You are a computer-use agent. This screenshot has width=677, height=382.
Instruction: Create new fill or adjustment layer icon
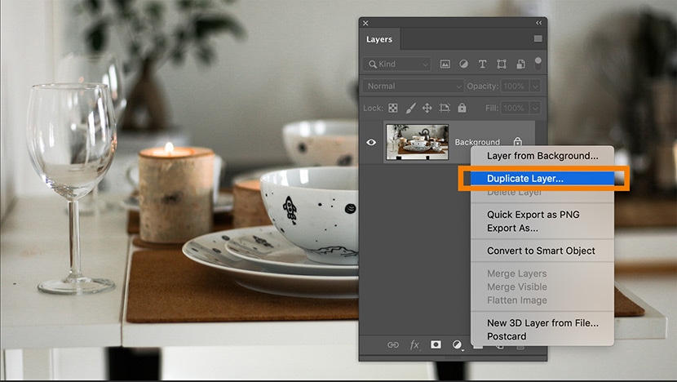click(x=458, y=344)
